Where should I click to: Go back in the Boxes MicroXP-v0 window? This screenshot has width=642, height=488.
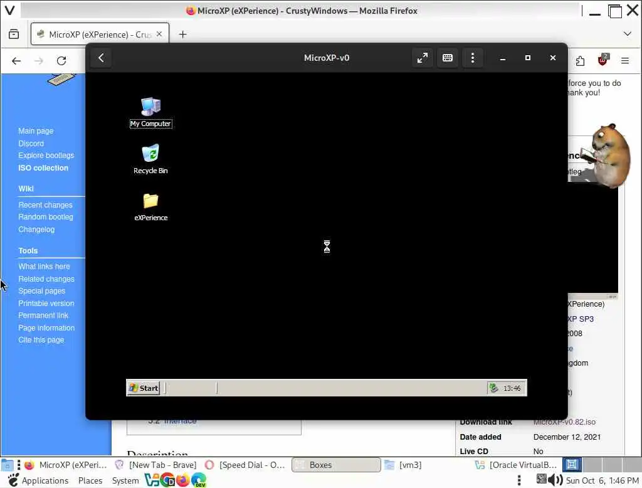point(101,58)
